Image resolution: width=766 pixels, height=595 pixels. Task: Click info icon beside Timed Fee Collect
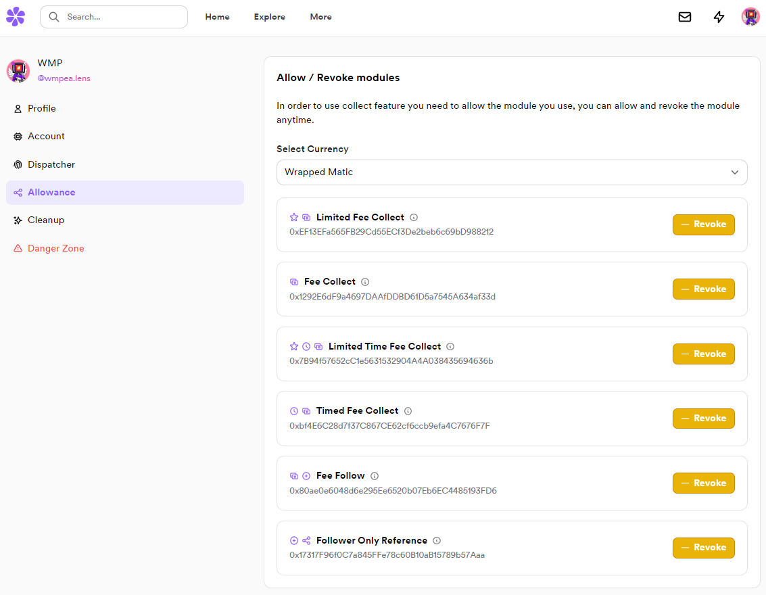pos(408,411)
